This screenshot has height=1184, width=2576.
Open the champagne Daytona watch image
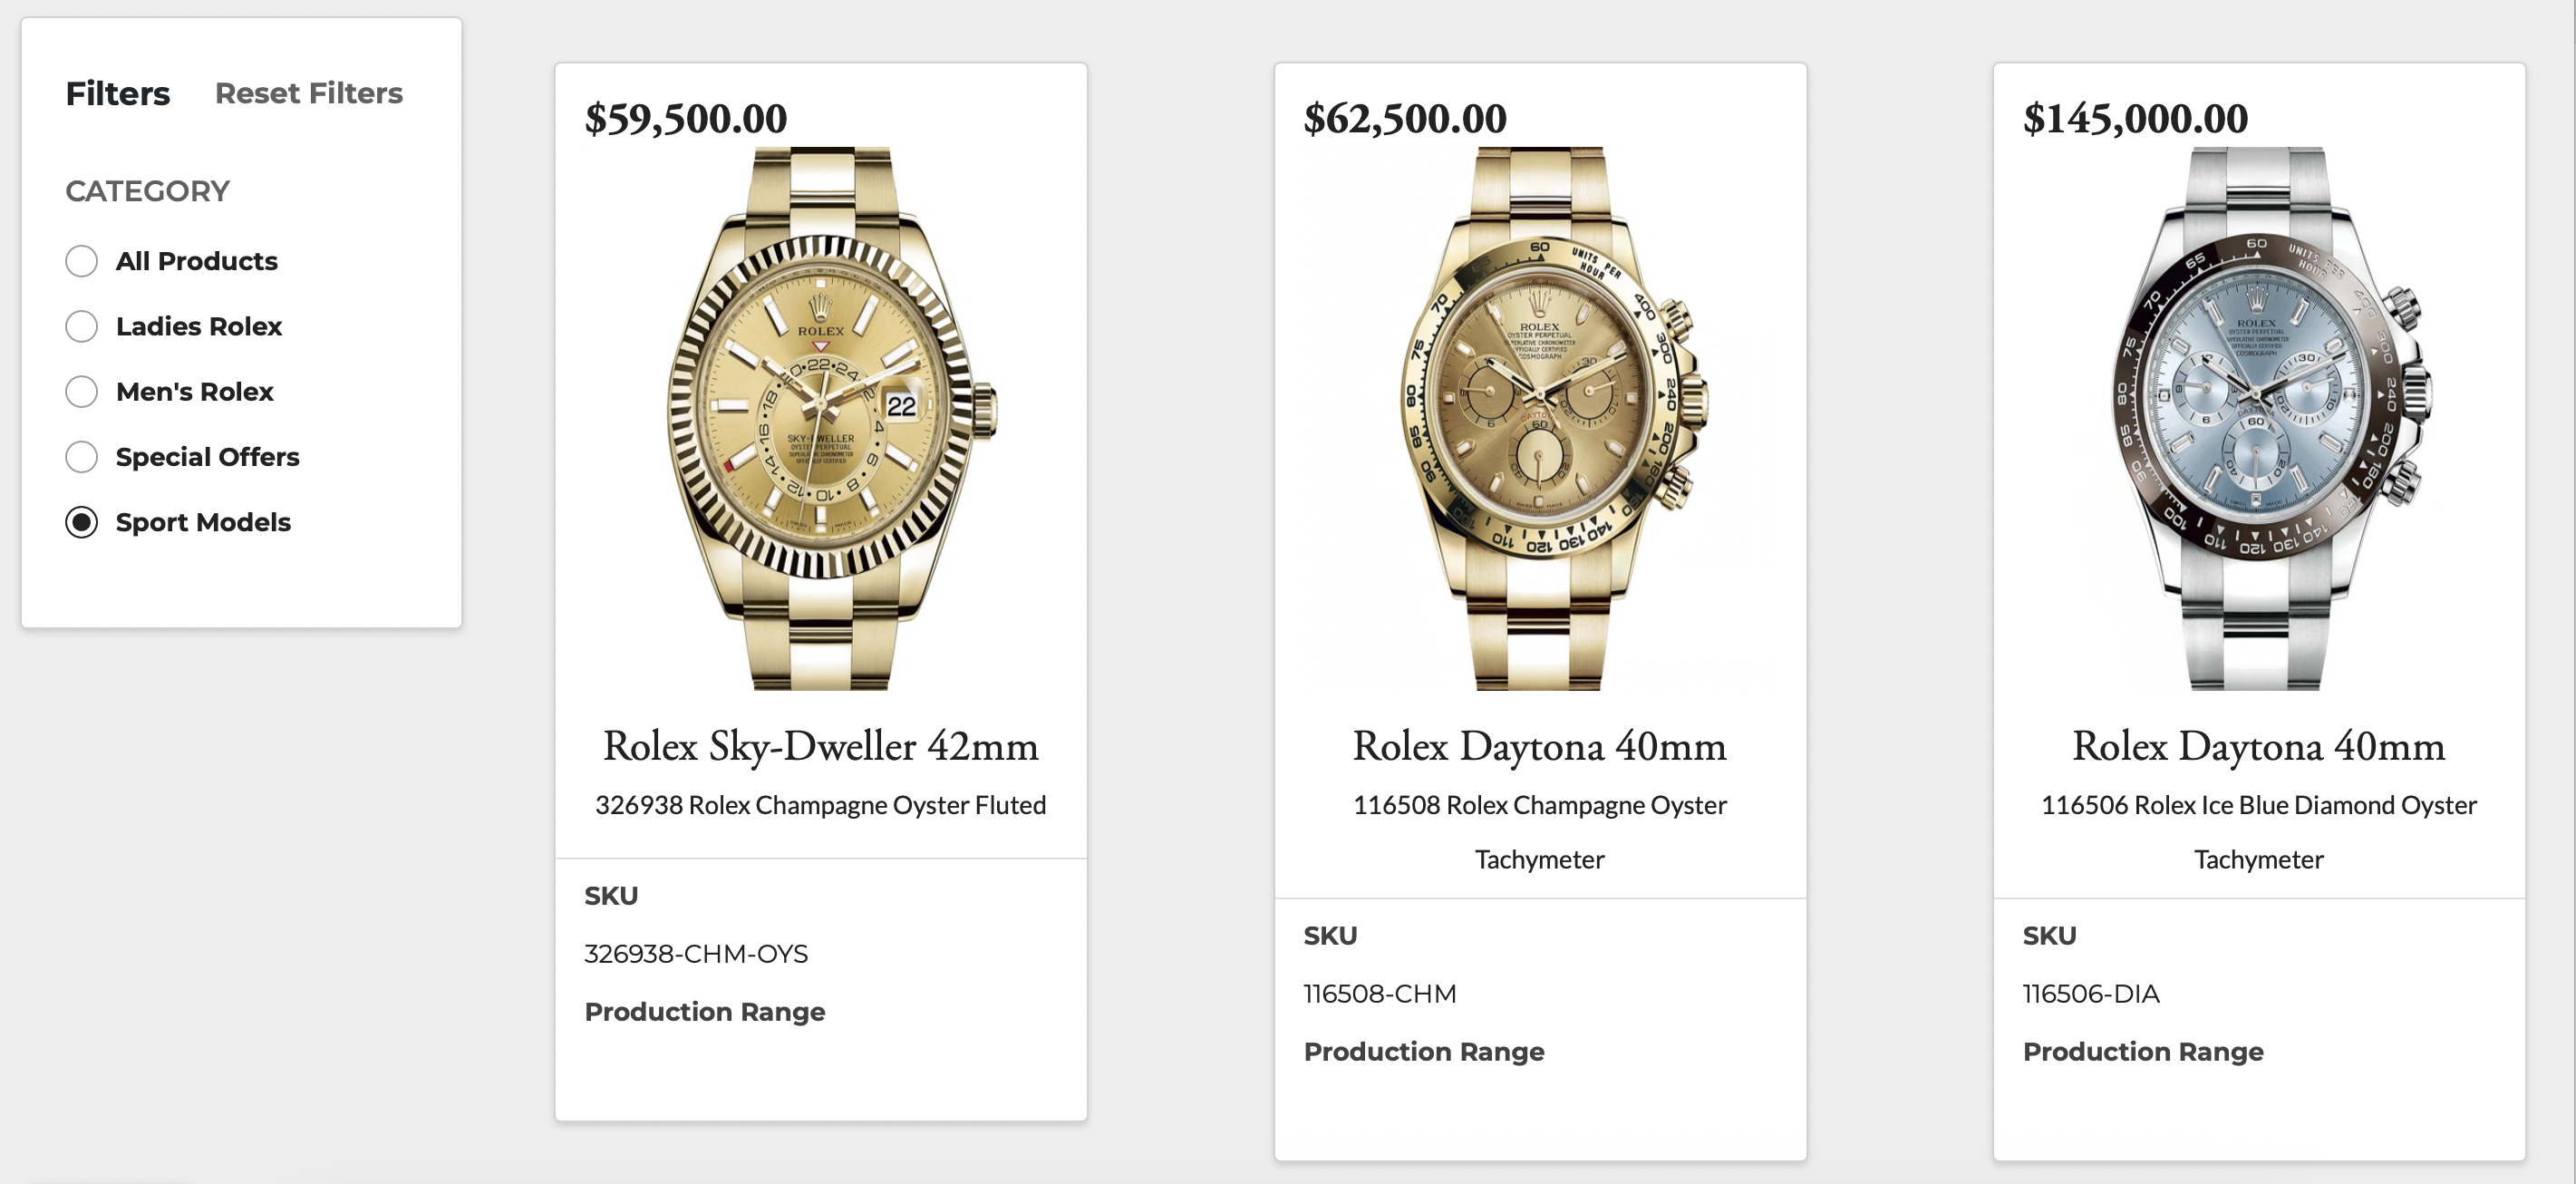tap(1539, 418)
